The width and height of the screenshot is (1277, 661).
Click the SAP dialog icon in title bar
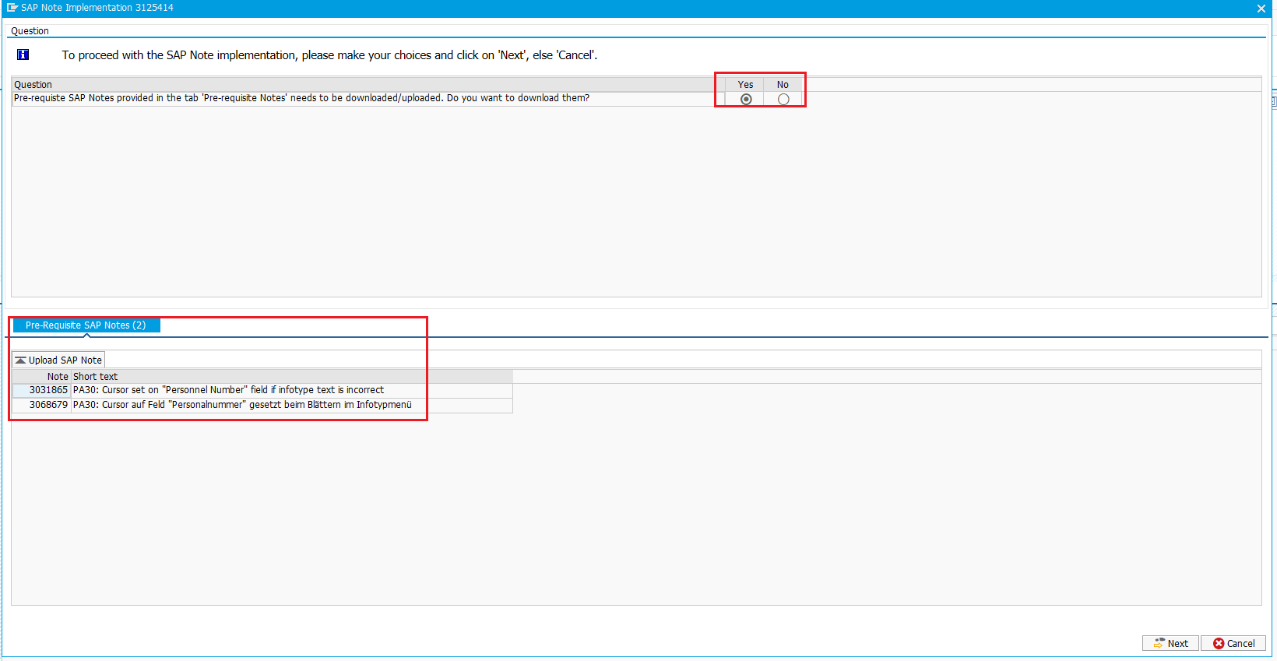coord(12,8)
